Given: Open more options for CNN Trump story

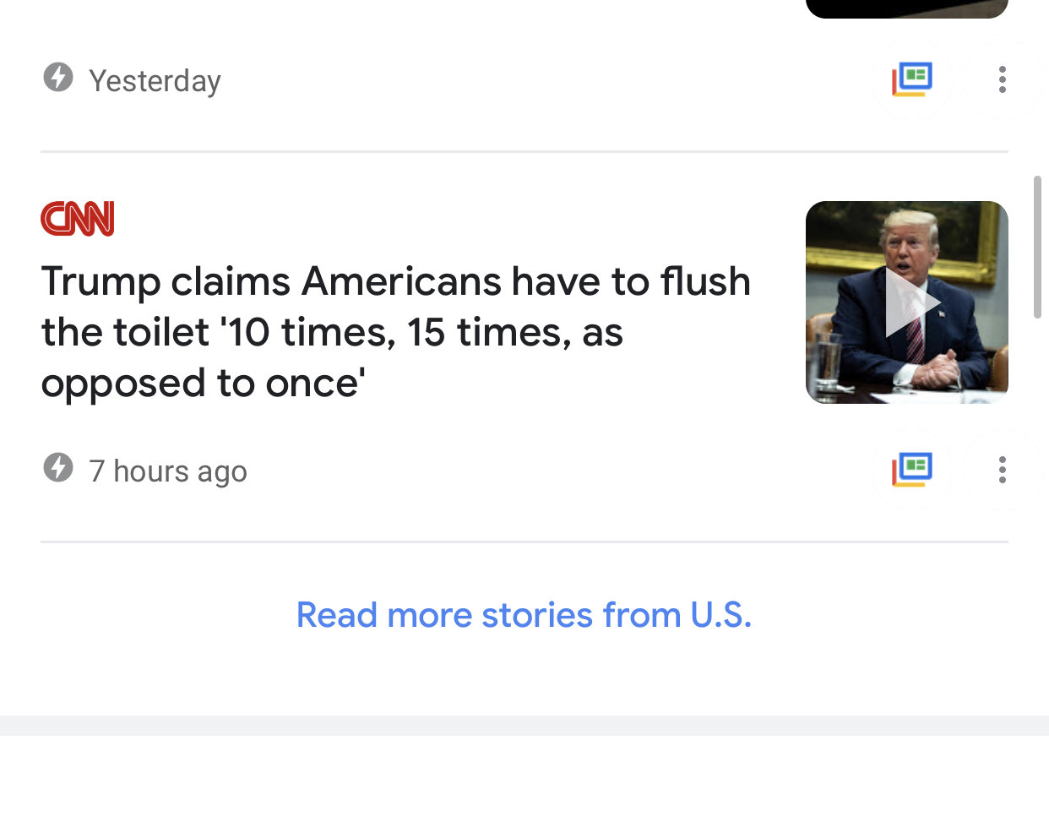Looking at the screenshot, I should pos(1003,470).
